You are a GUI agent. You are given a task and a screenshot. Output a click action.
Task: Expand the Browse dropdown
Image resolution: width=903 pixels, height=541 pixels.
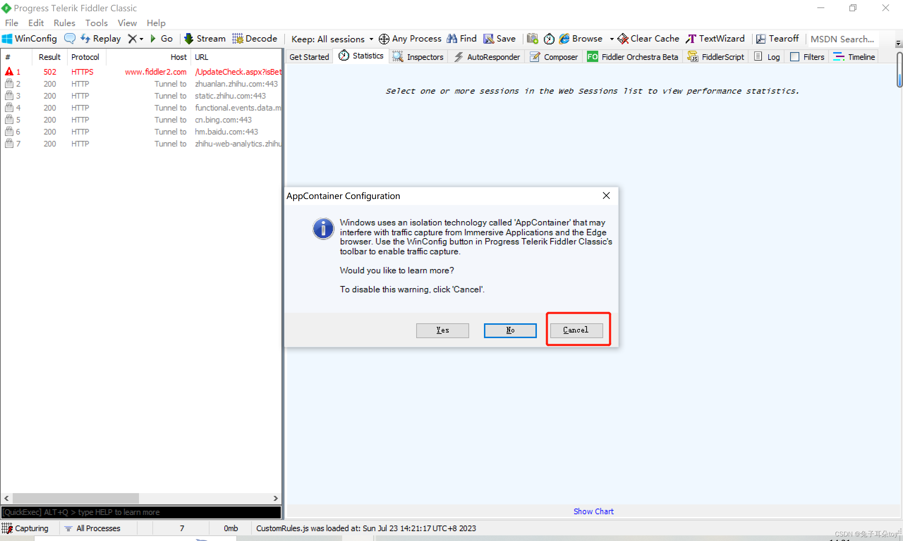610,39
